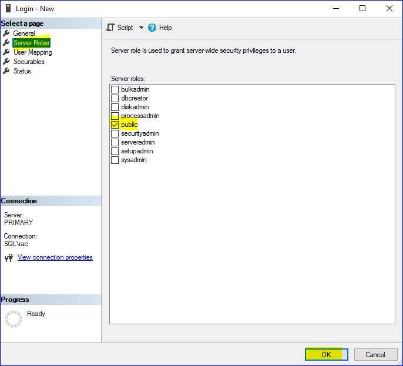Screen dimensions: 403x366
Task: Check the dbcreator server role
Action: click(x=115, y=99)
